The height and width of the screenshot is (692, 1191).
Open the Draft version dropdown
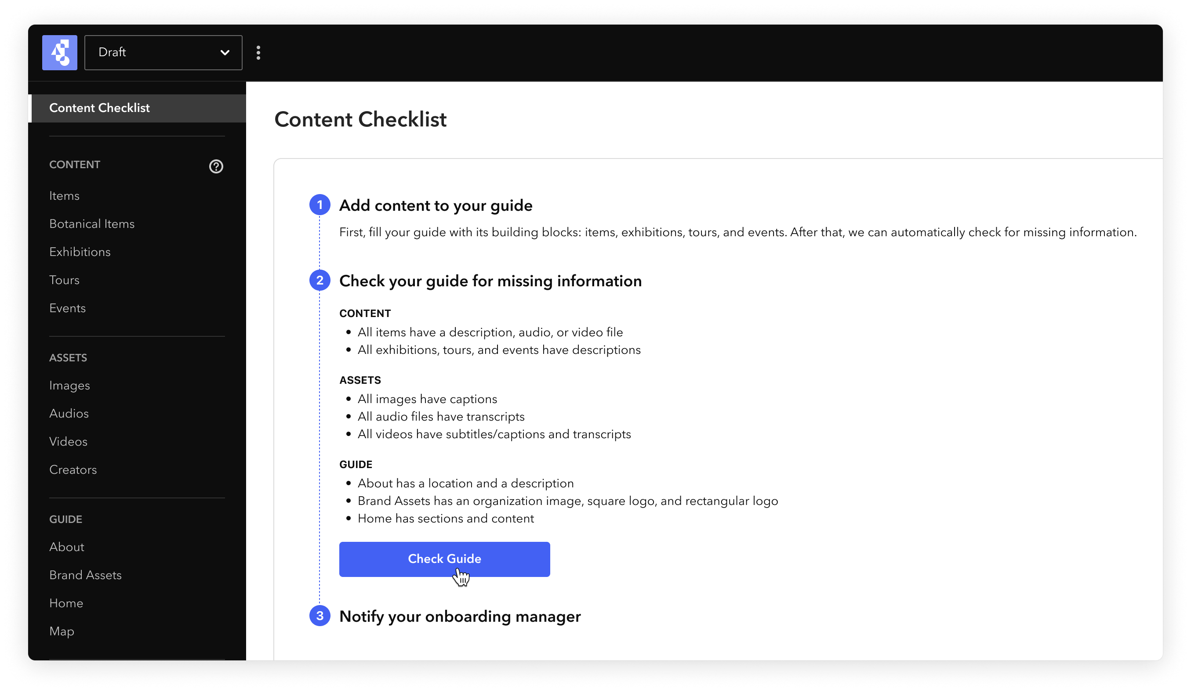(163, 52)
